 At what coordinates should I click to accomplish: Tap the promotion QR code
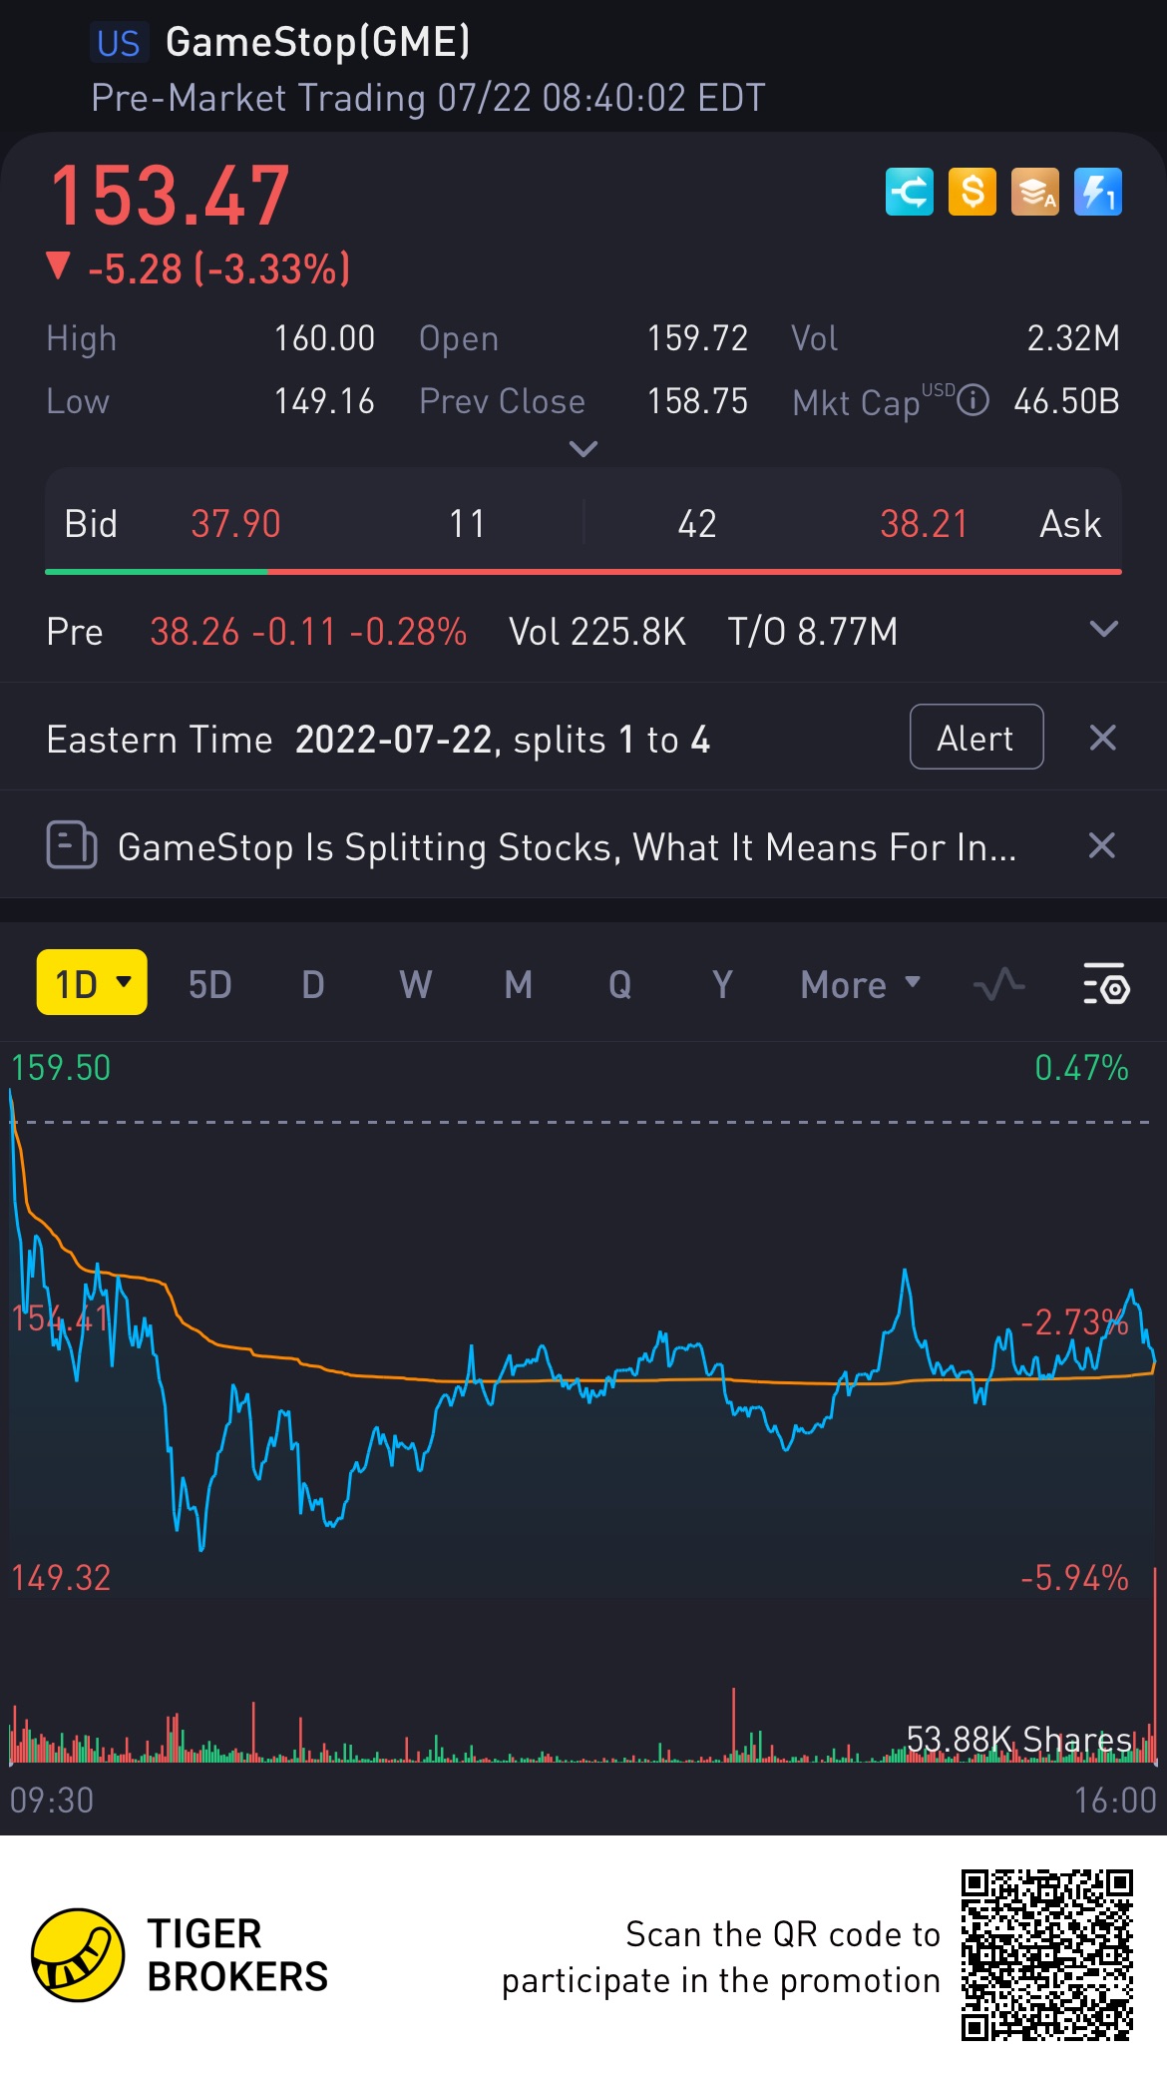tap(1047, 1955)
